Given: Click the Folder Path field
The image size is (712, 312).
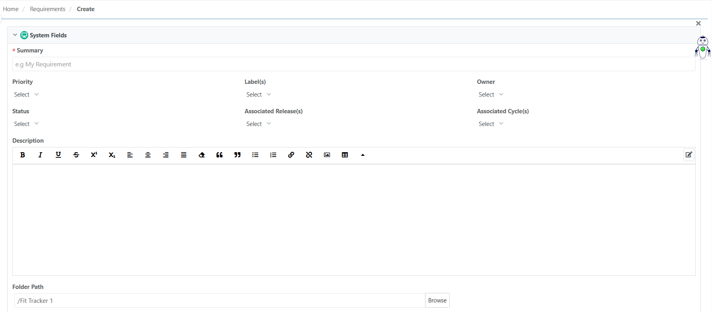Looking at the screenshot, I should coord(220,300).
